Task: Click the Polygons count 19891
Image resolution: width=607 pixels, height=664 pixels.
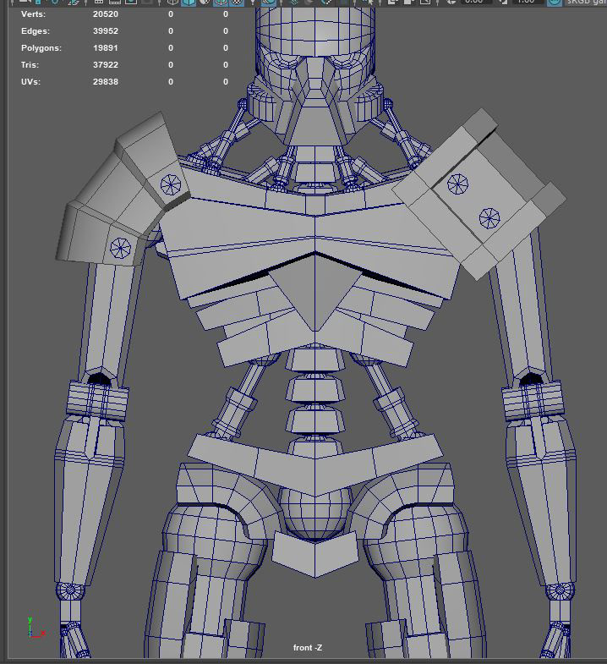Action: [106, 48]
